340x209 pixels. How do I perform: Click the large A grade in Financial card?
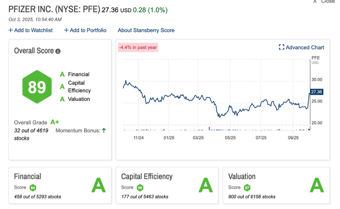pos(98,186)
